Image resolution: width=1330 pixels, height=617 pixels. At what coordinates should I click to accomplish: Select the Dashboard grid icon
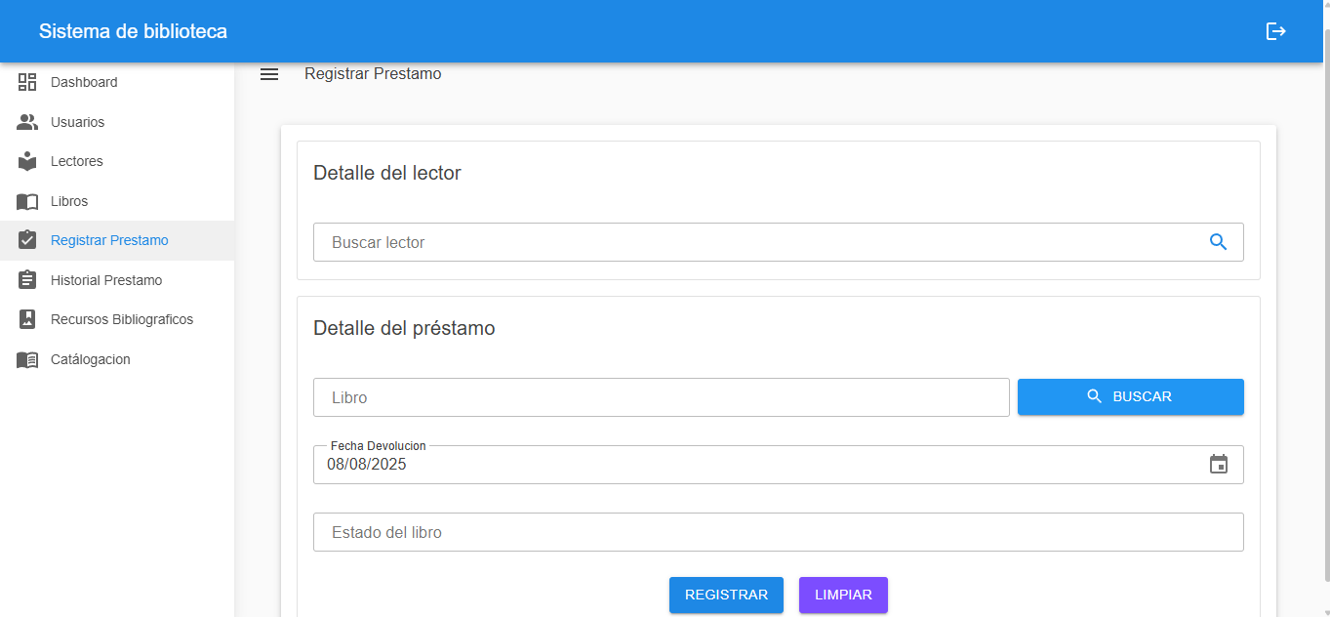click(26, 82)
